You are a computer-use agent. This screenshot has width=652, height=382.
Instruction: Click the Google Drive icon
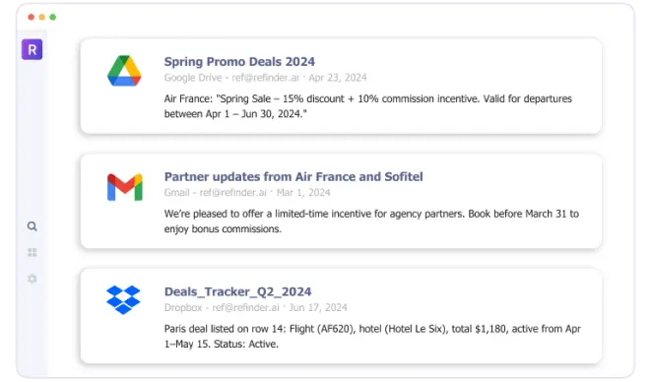(x=124, y=71)
